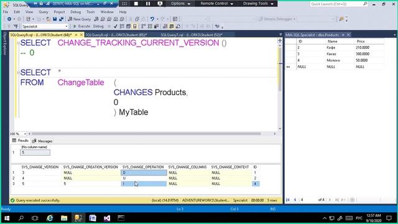This screenshot has width=398, height=224.
Task: Open Internet Explorer from the taskbar
Action: 50,218
